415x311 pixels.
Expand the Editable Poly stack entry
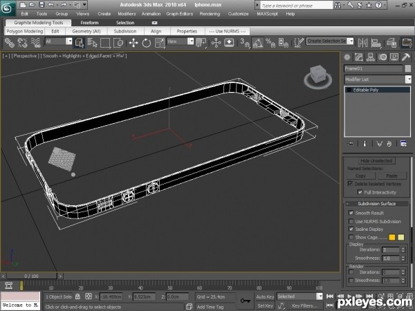pos(349,90)
